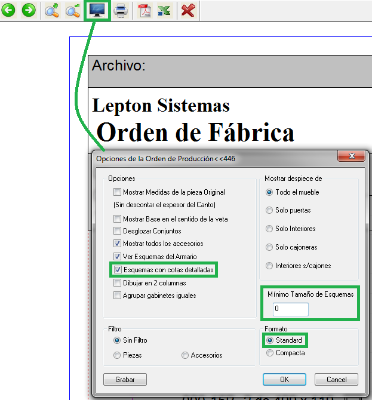Screen dimensions: 372x400
Task: Close the Opciones de la Orden dialog
Action: 351,156
